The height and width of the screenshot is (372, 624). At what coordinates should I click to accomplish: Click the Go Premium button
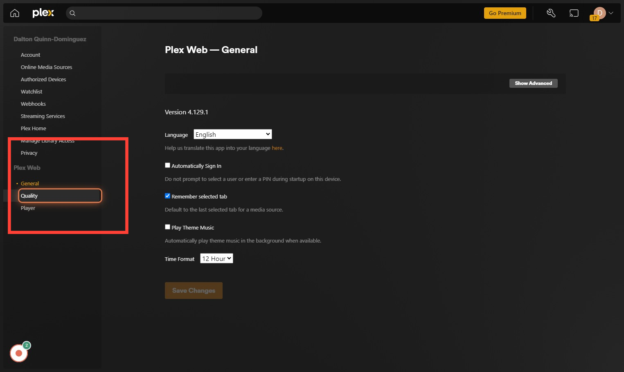tap(505, 13)
